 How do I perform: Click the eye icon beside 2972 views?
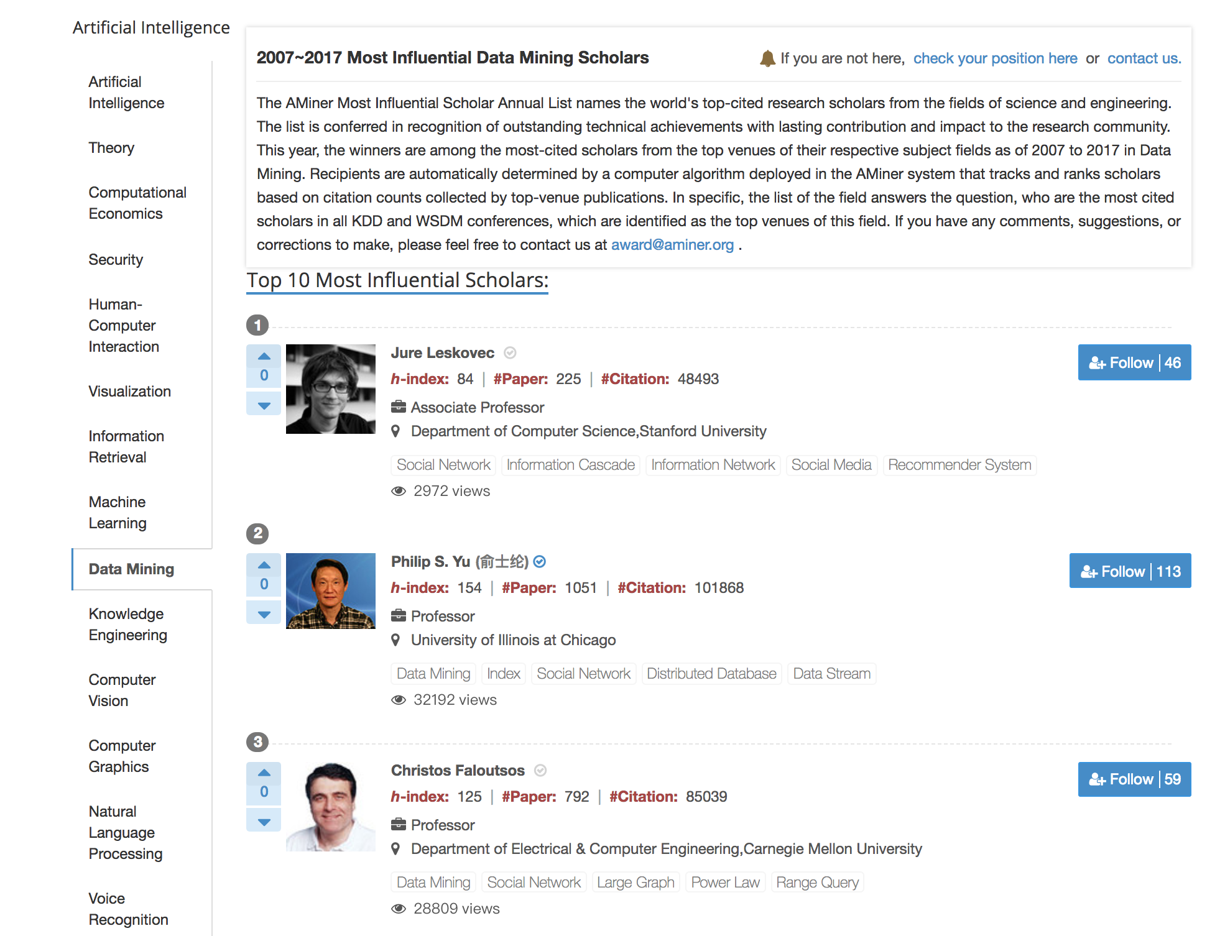[x=399, y=491]
